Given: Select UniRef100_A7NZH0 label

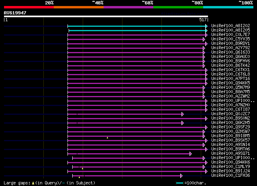Looking at the screenshot, I should (x=230, y=105).
